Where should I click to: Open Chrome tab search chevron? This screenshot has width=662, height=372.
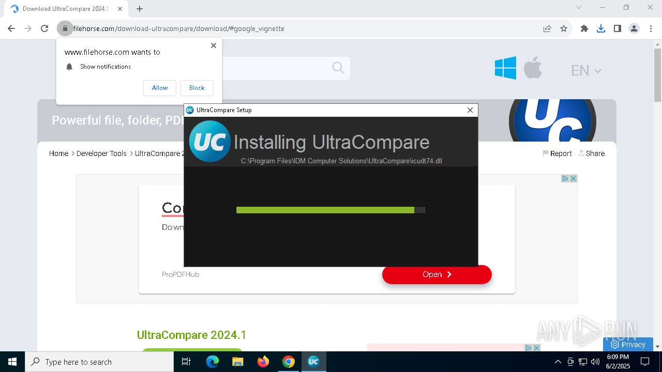pyautogui.click(x=579, y=7)
